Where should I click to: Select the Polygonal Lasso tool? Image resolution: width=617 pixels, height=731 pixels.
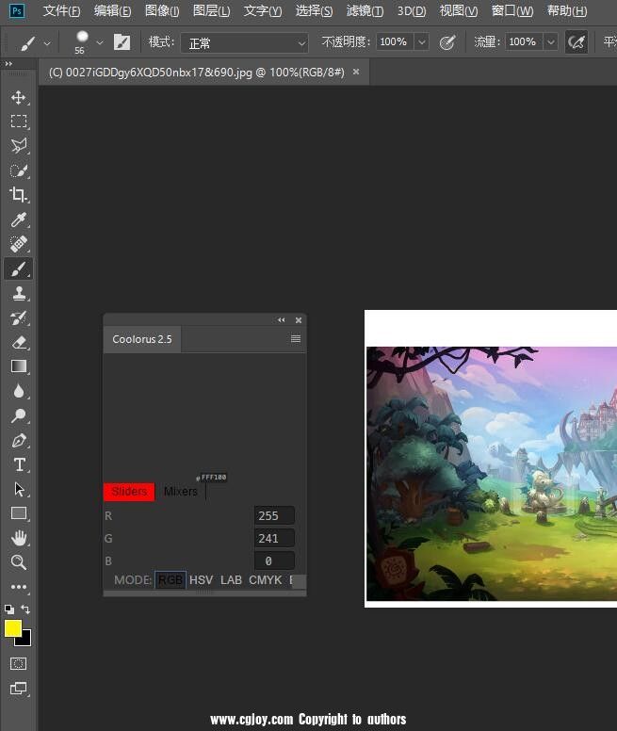18,146
